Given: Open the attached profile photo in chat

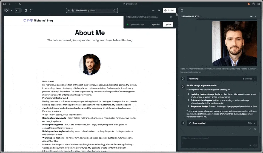Looking at the screenshot, I should [235, 43].
